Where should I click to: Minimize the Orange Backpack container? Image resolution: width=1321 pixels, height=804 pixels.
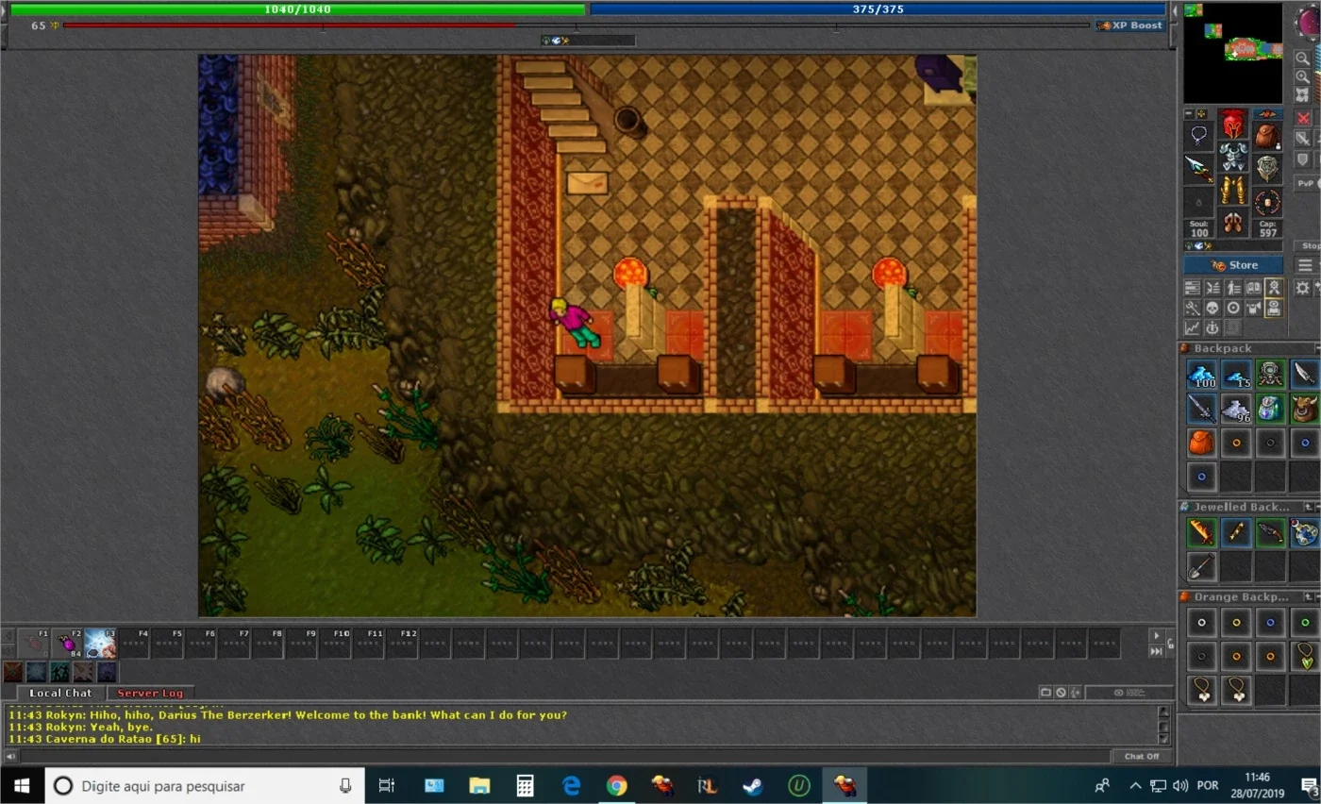(x=1317, y=596)
